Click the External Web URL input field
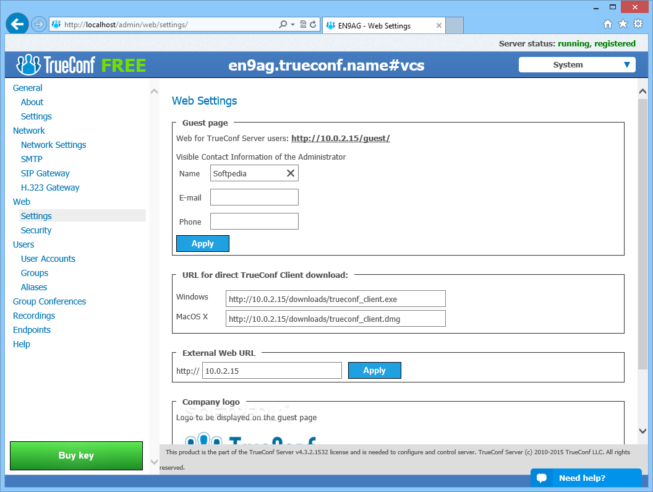This screenshot has width=653, height=492. click(272, 370)
